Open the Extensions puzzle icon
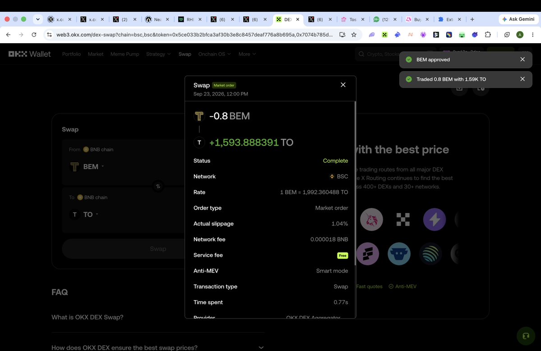 487,34
